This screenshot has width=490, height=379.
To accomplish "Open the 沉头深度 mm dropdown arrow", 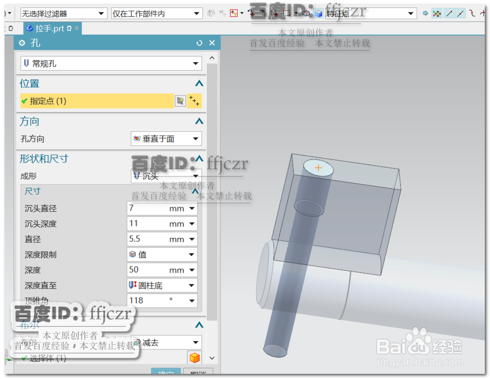I will point(192,223).
